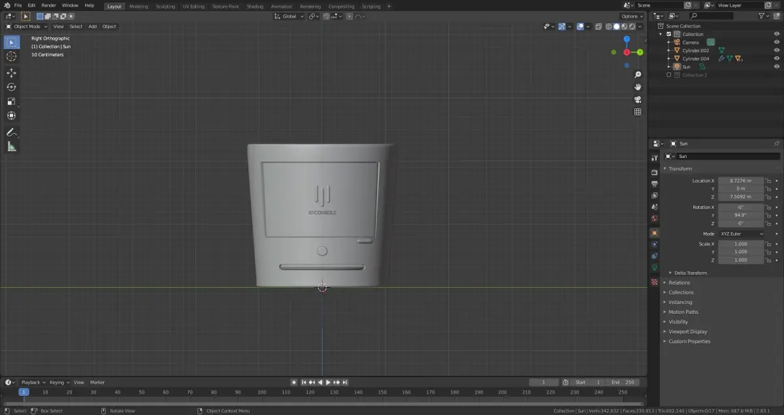
Task: Open the Global transform orientation dropdown
Action: coord(289,16)
